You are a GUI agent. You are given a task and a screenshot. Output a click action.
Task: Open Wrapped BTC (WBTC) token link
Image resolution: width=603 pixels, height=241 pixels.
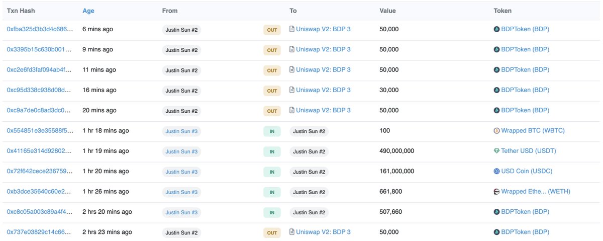point(533,131)
